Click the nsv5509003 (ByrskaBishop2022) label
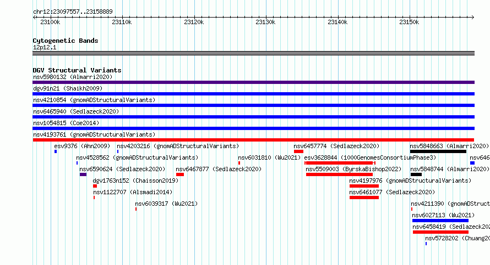490x265 pixels. [353, 169]
